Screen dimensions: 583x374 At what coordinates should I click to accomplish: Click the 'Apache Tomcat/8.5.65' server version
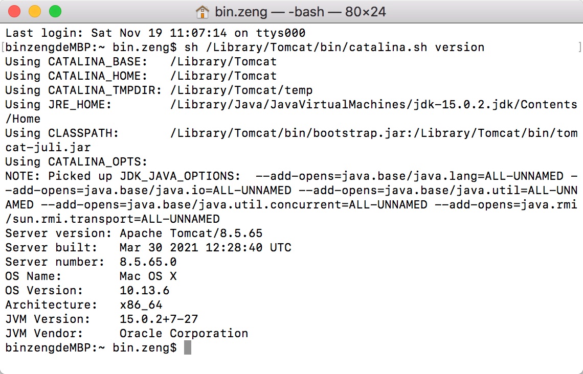pyautogui.click(x=191, y=233)
